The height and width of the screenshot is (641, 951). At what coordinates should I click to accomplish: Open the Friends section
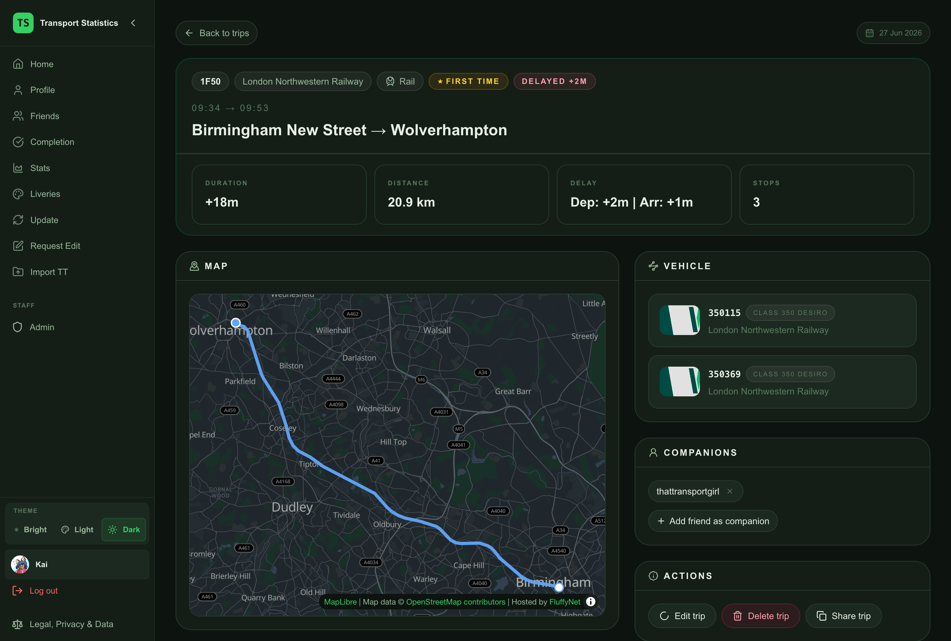tap(77, 116)
